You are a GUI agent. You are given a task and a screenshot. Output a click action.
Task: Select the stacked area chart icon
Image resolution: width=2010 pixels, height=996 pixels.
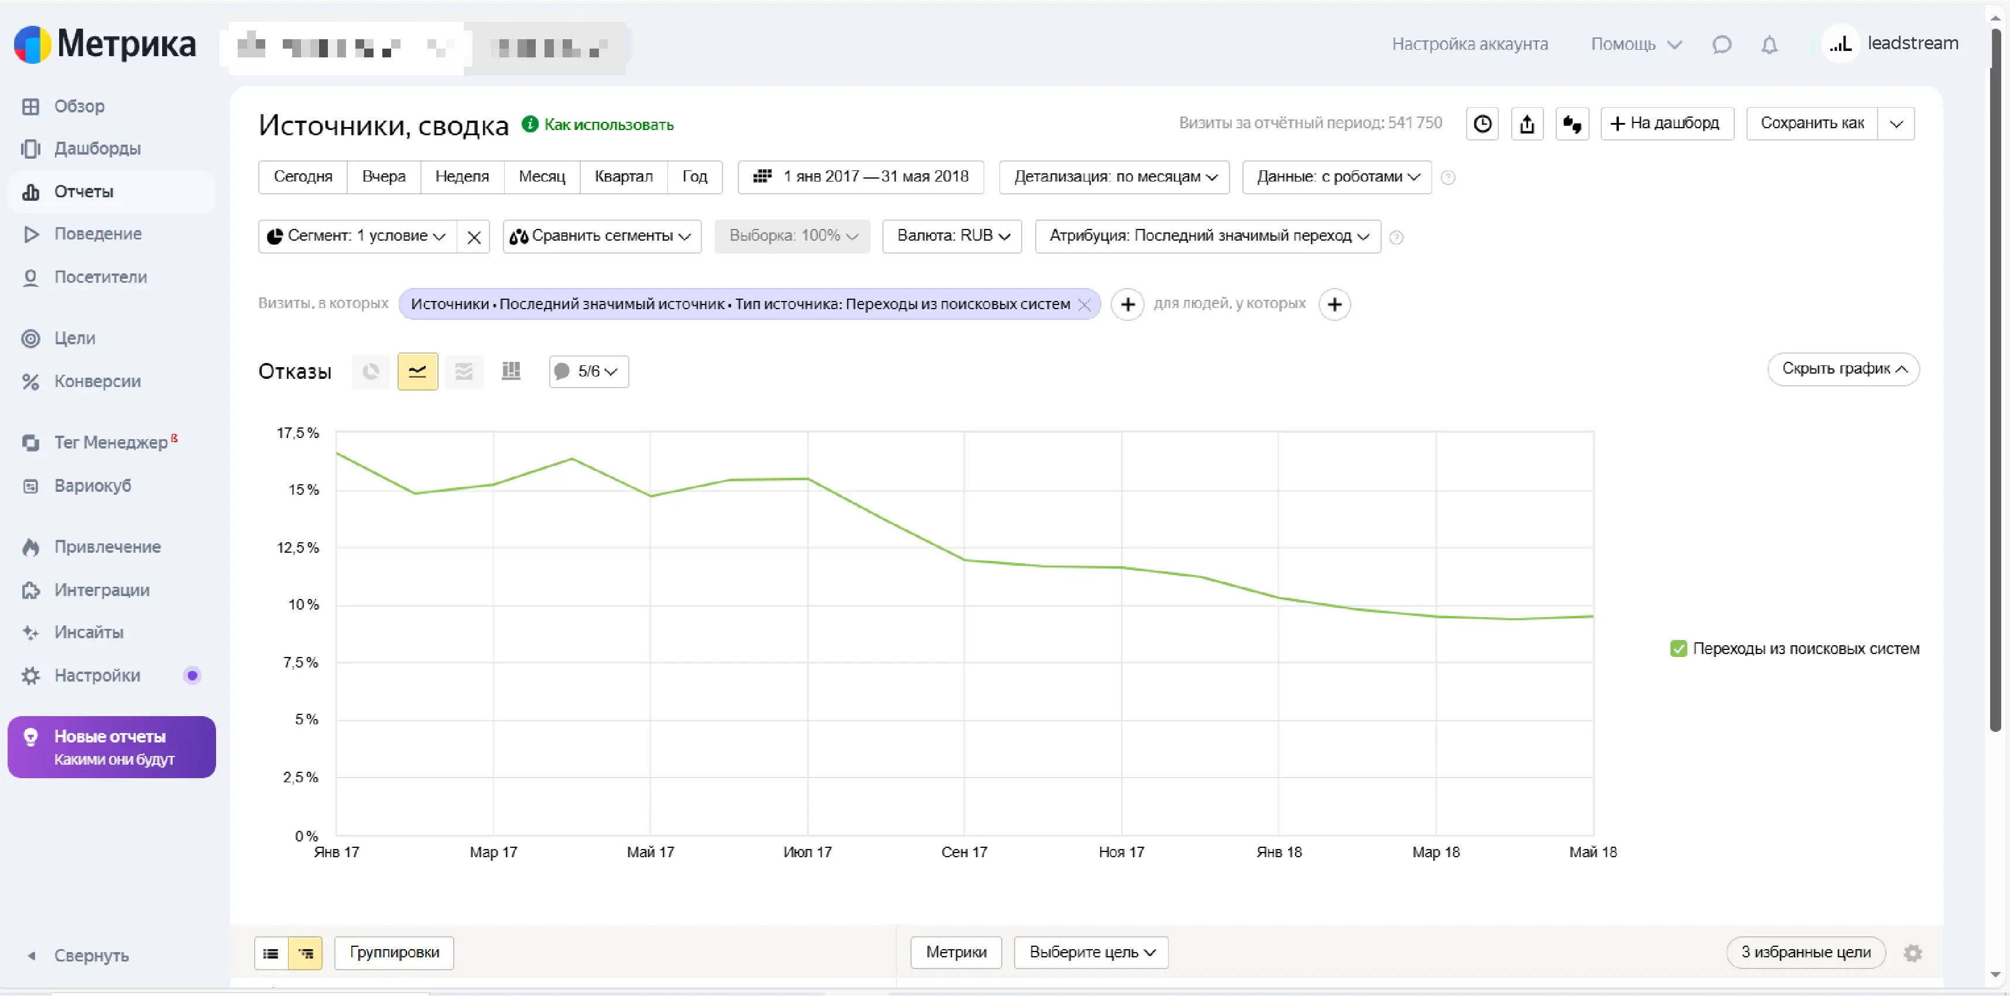[464, 371]
